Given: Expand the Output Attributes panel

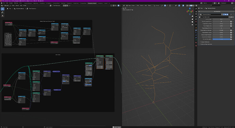Looking at the screenshot, I should coord(205,42).
